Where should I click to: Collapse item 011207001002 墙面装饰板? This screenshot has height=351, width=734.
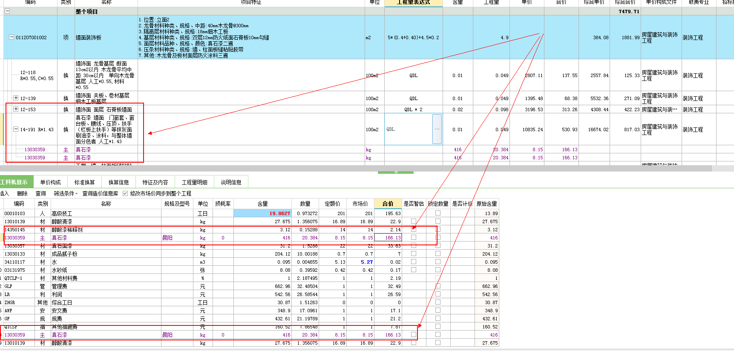pyautogui.click(x=12, y=37)
